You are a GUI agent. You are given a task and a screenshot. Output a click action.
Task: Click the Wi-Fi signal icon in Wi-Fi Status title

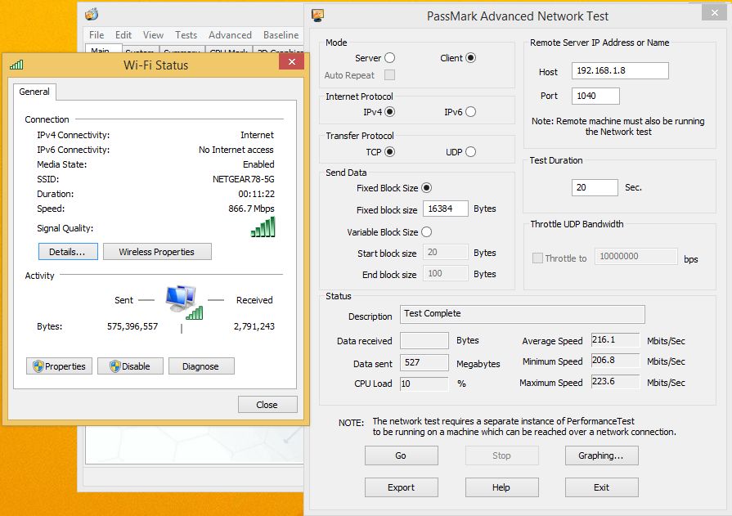tap(16, 65)
